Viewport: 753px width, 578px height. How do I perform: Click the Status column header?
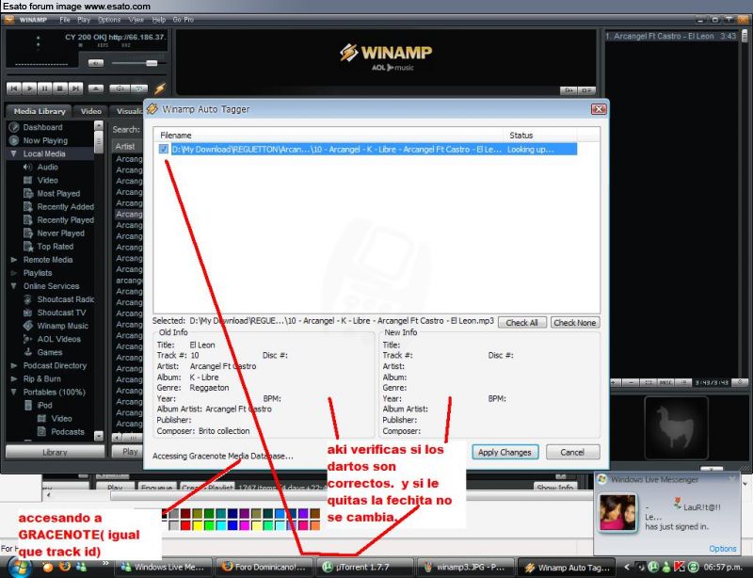pos(539,136)
